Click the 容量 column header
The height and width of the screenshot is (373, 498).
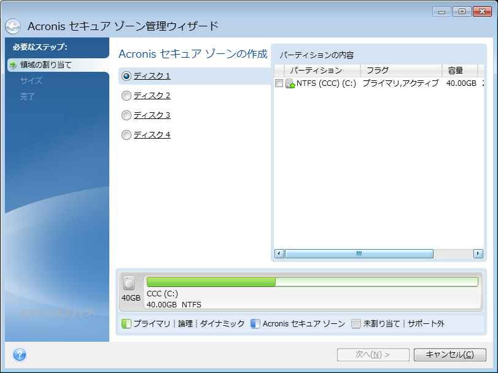tap(460, 70)
